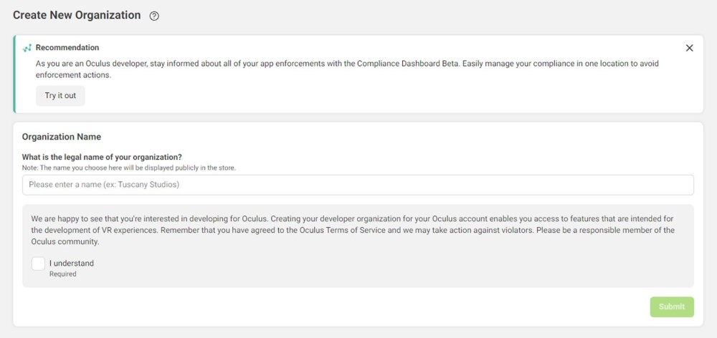This screenshot has width=717, height=338.
Task: Click the Recommendation sparkle icon
Action: tap(27, 48)
